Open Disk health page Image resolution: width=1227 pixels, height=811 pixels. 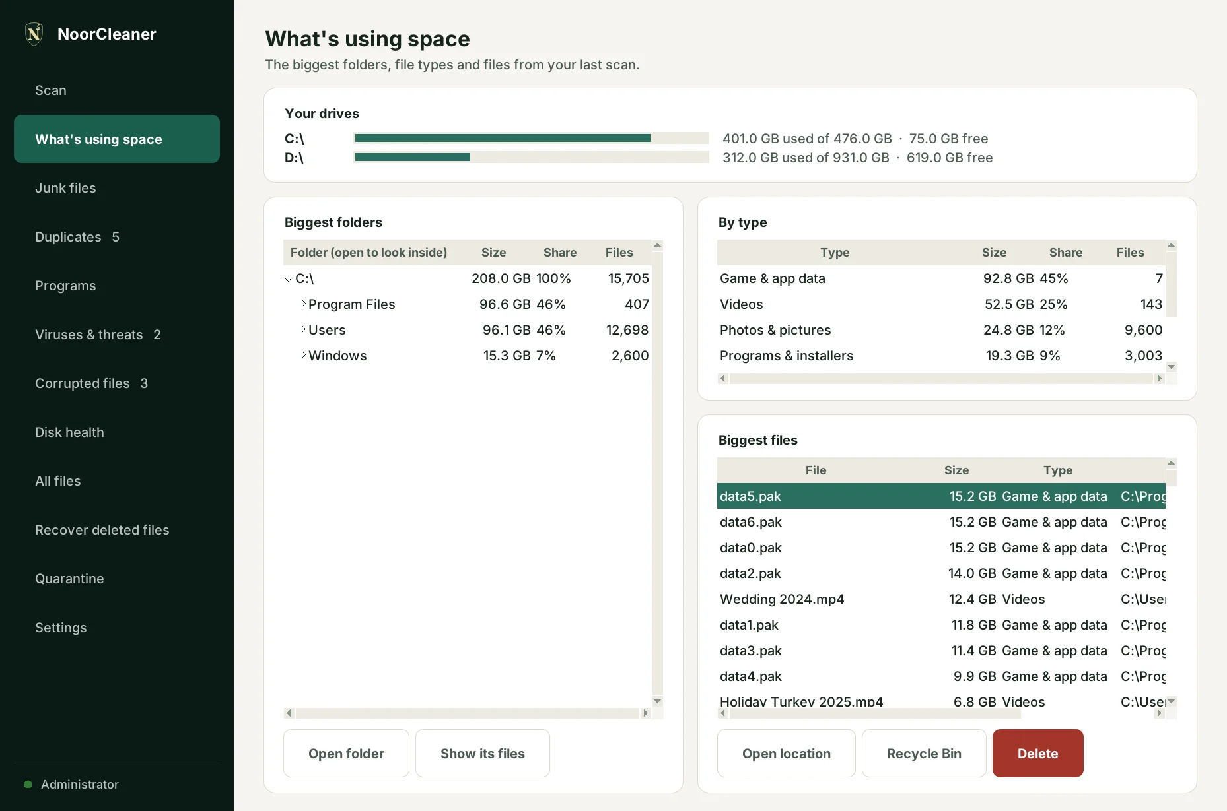117,432
